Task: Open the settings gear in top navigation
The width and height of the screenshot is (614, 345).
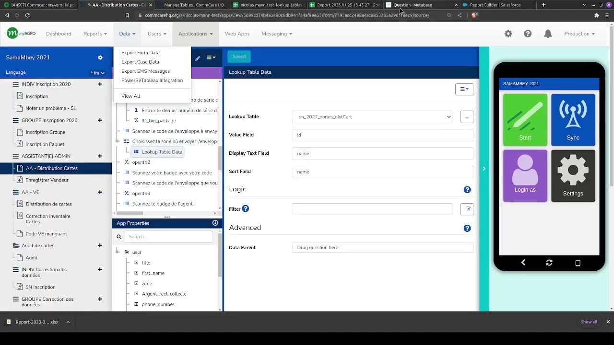Action: (x=508, y=34)
